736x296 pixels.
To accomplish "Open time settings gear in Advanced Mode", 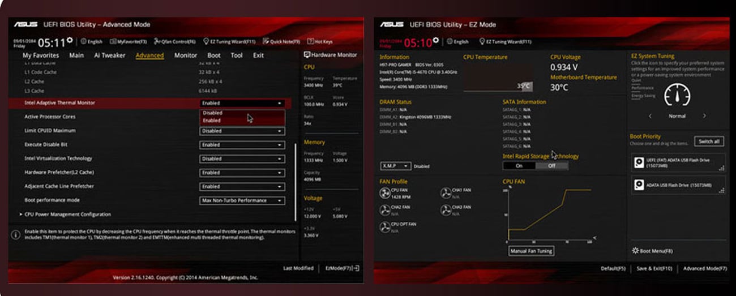I will click(70, 40).
